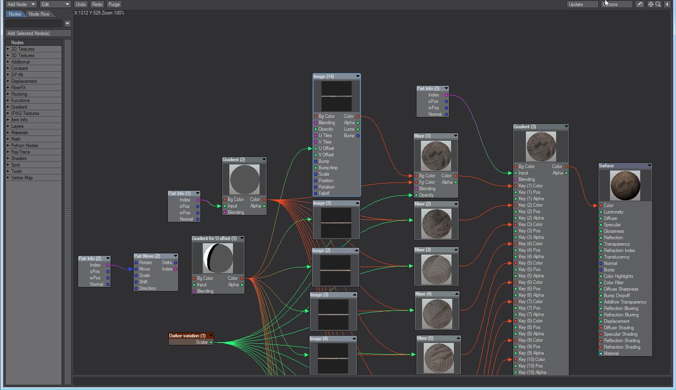Click Part Info (3) Index output port
This screenshot has height=390, width=676.
[x=446, y=95]
